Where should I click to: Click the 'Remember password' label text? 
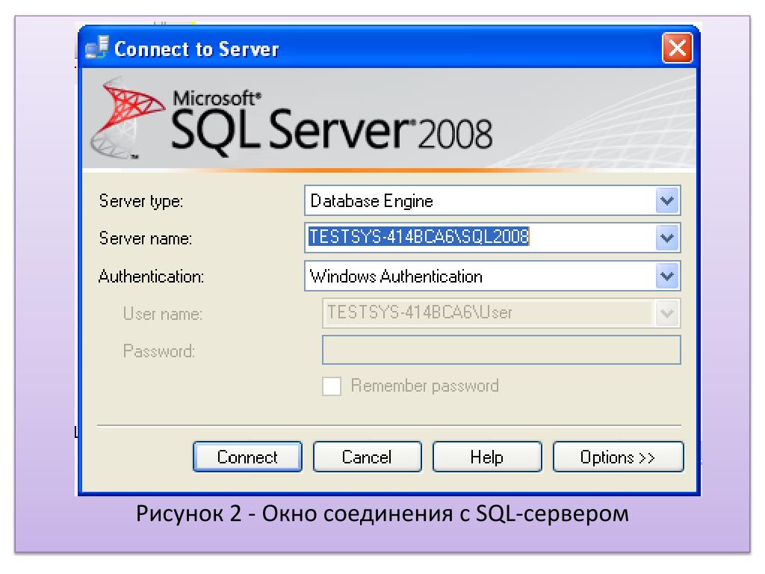(424, 386)
